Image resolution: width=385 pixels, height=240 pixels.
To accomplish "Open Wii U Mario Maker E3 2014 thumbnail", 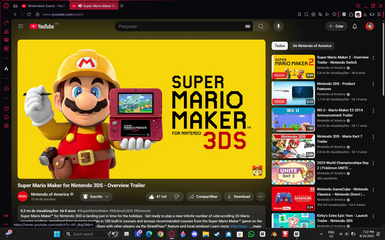I will (x=293, y=120).
